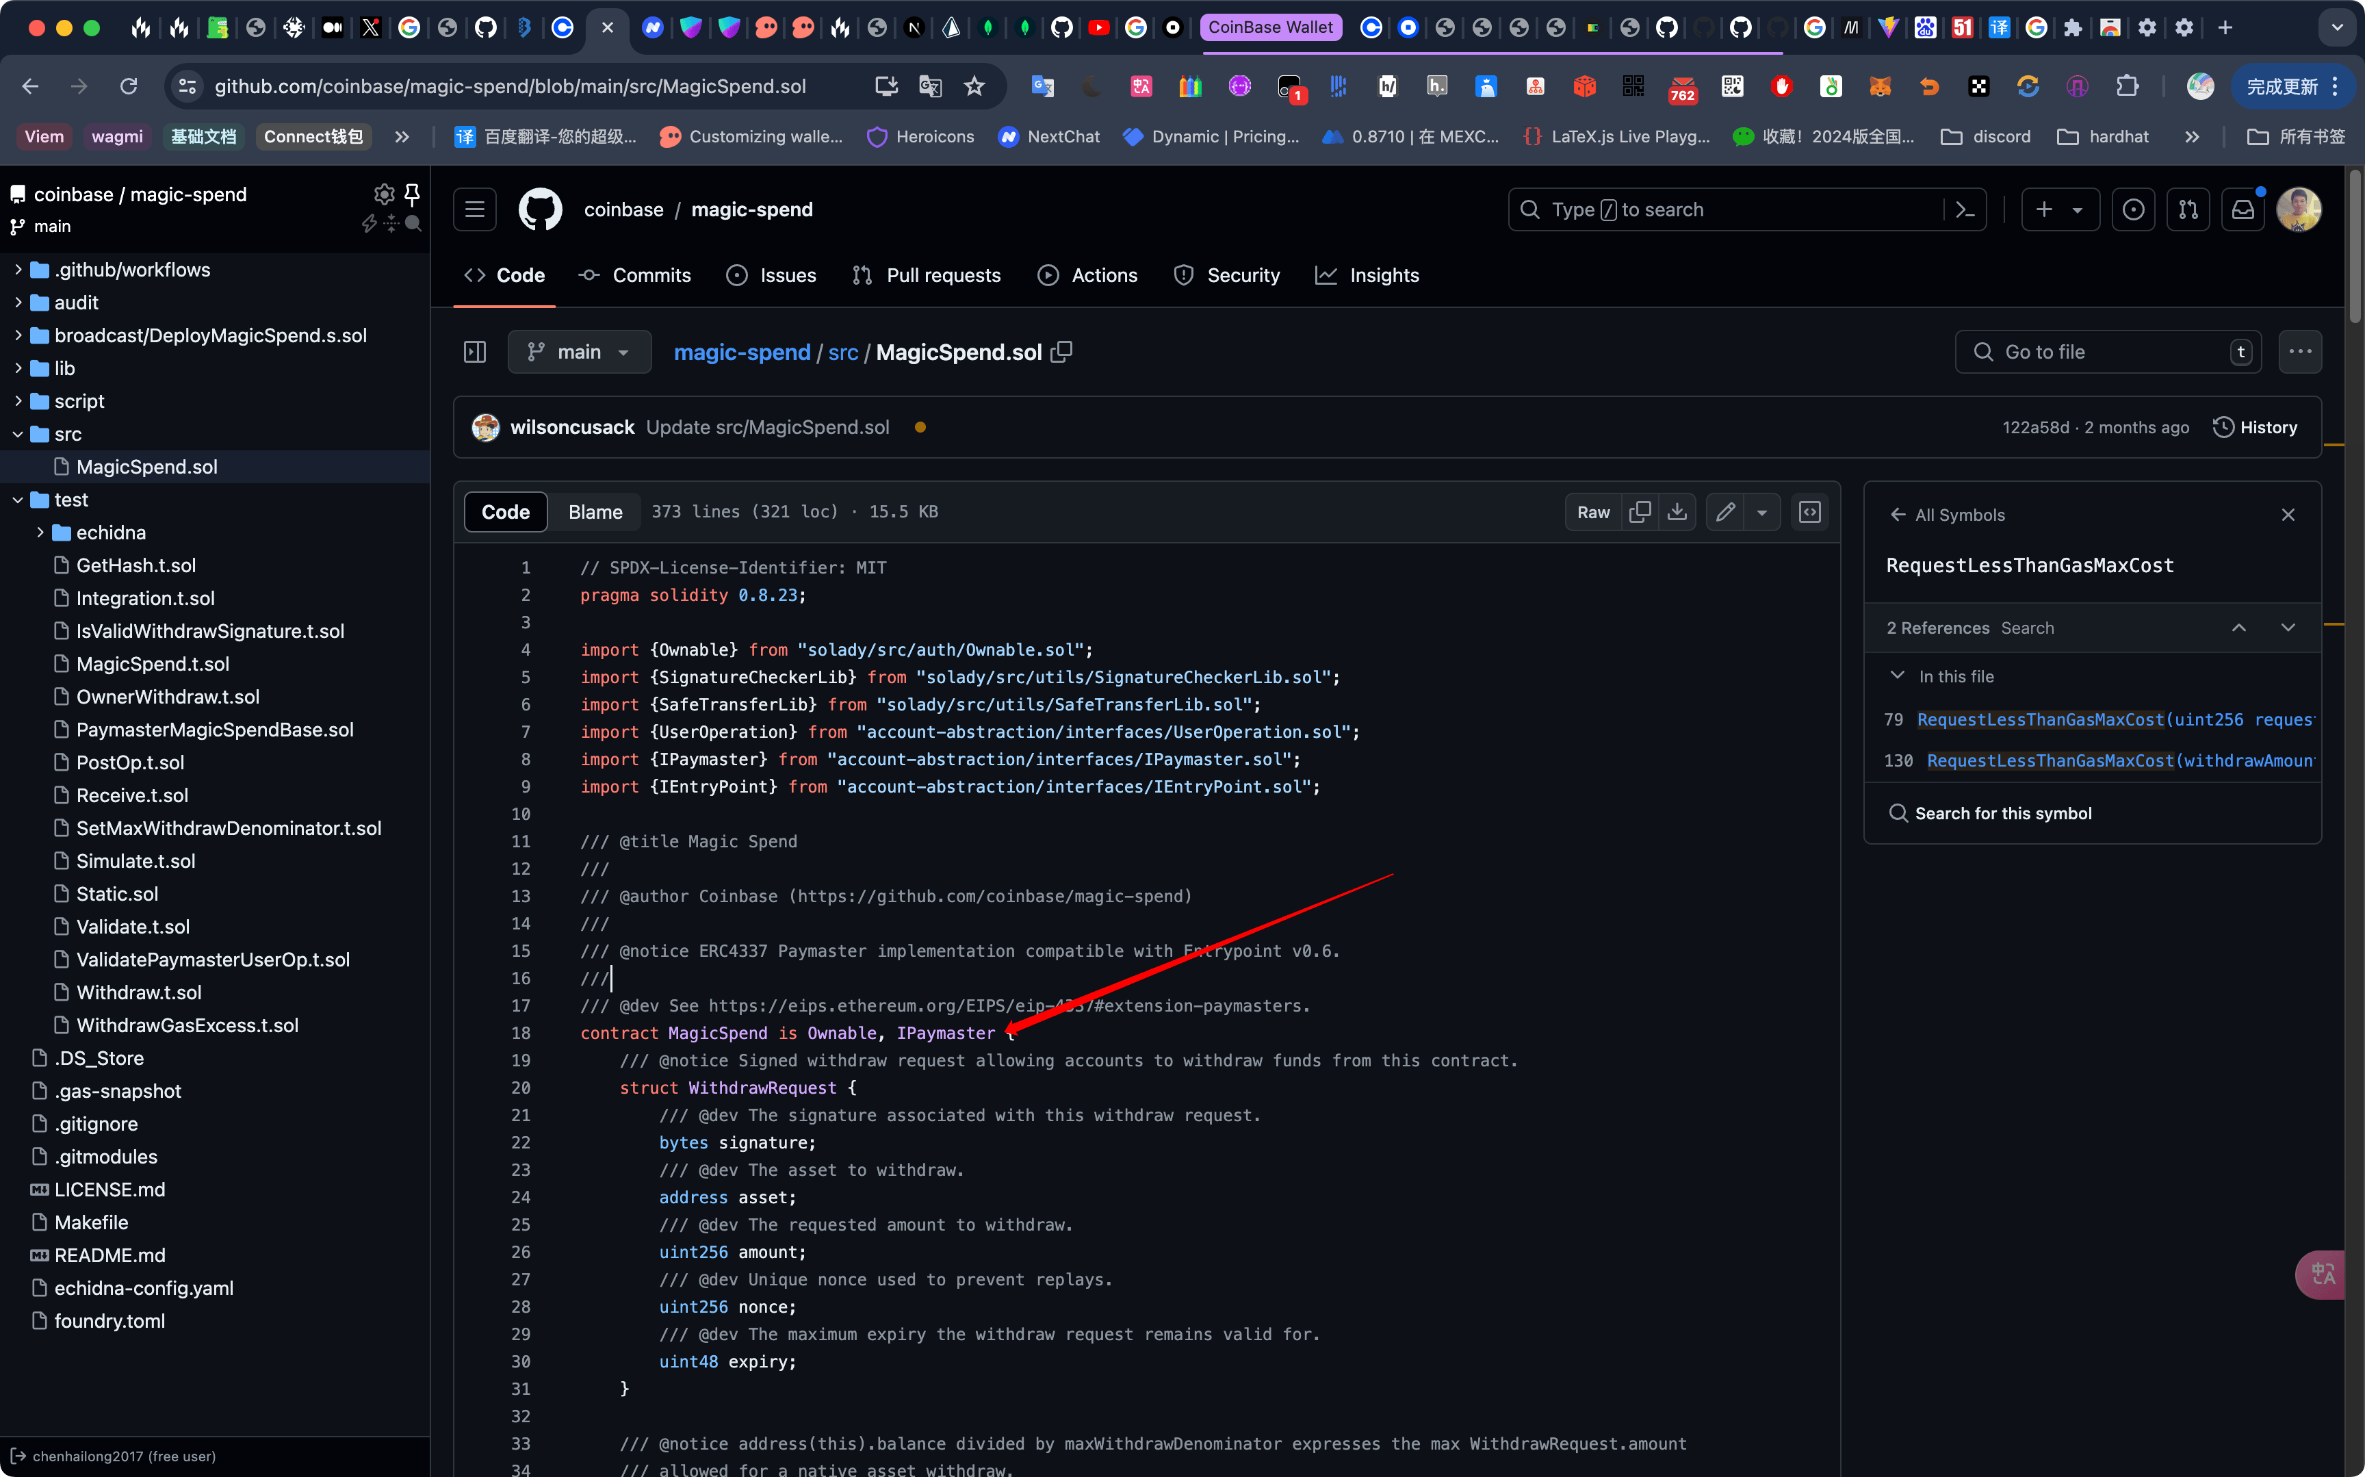Focus the Go to file field
The height and width of the screenshot is (1477, 2365).
click(x=2108, y=352)
